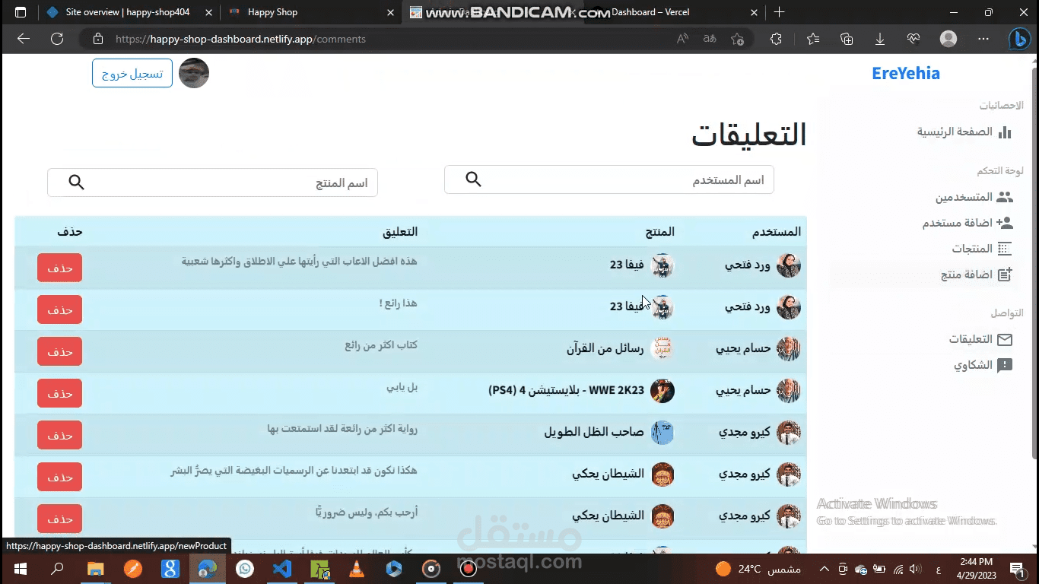This screenshot has width=1039, height=584.
Task: Click the EreYehia logo link
Action: (906, 74)
